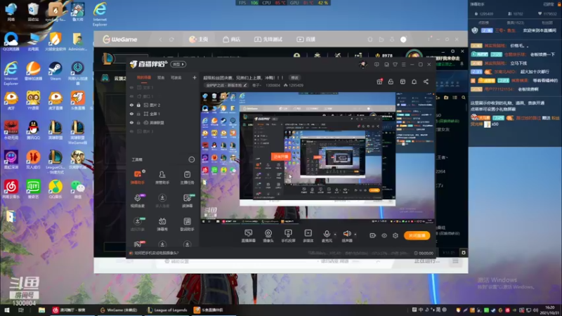Toggle visibility of the 窗口 1 source
Image resolution: width=562 pixels, height=316 pixels.
(131, 96)
